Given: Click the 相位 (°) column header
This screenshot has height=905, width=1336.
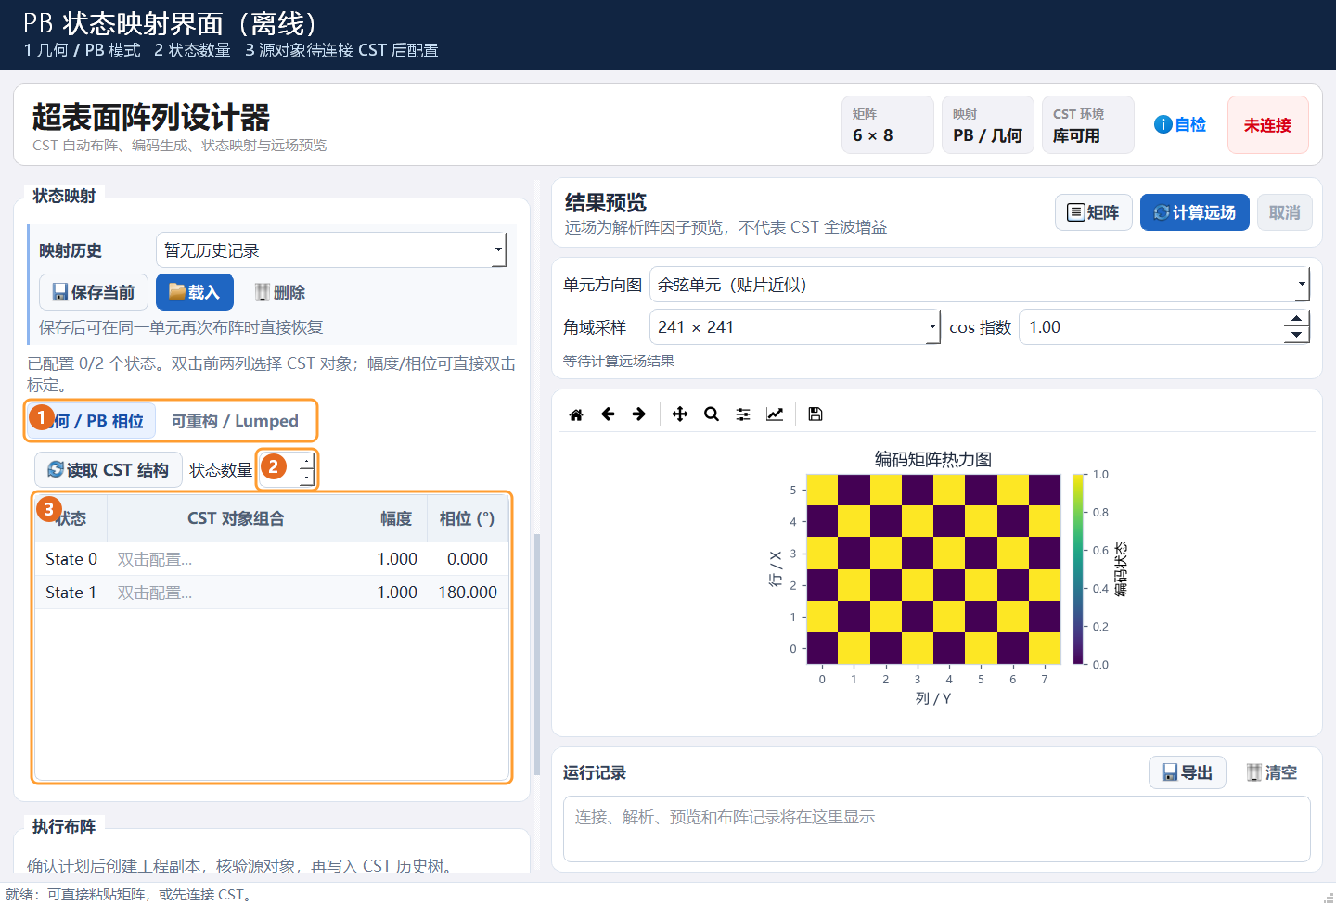Looking at the screenshot, I should [x=468, y=518].
